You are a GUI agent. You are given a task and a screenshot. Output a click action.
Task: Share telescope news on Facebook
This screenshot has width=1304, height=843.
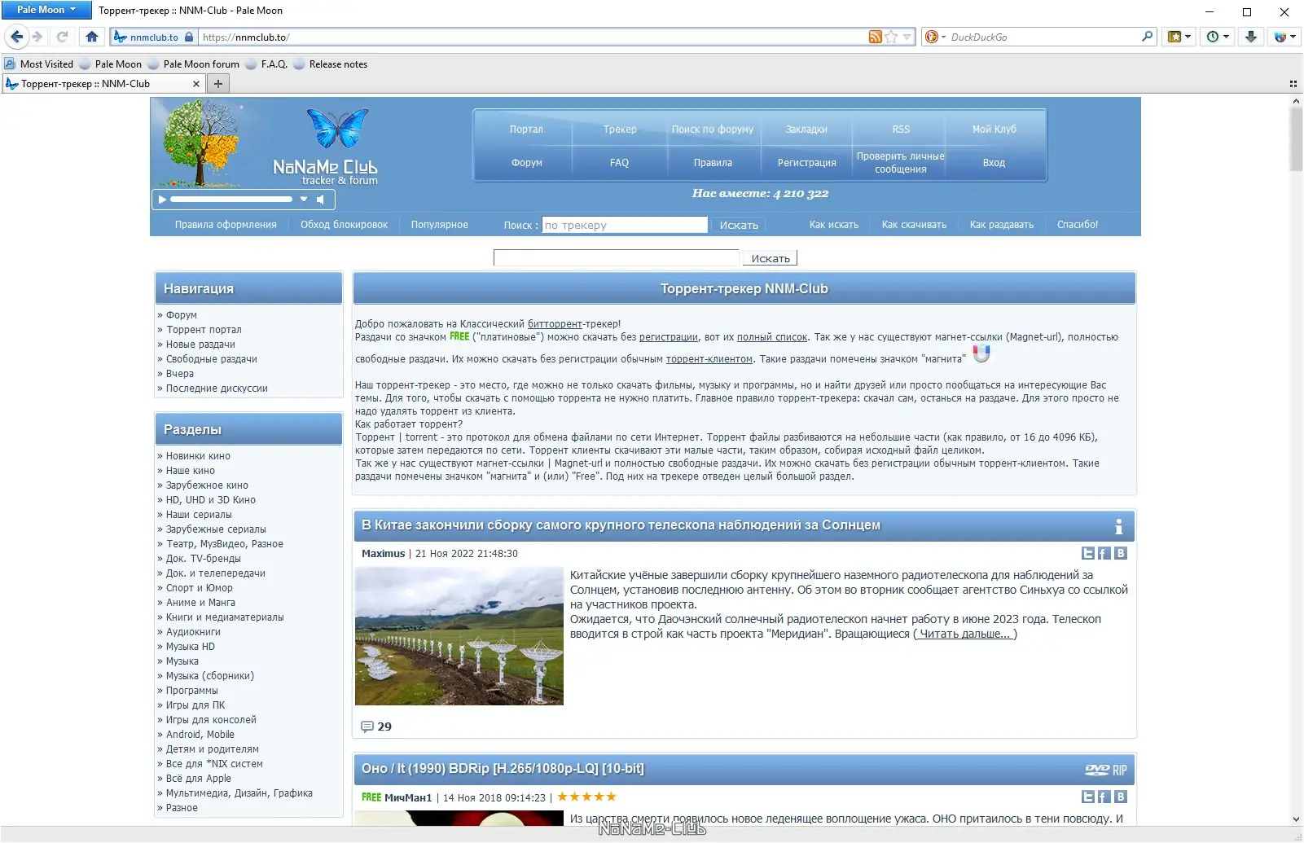coord(1104,554)
